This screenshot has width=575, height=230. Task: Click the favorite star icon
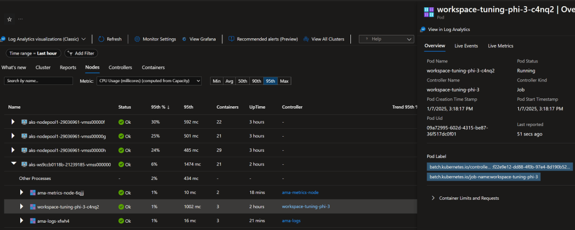pyautogui.click(x=10, y=19)
